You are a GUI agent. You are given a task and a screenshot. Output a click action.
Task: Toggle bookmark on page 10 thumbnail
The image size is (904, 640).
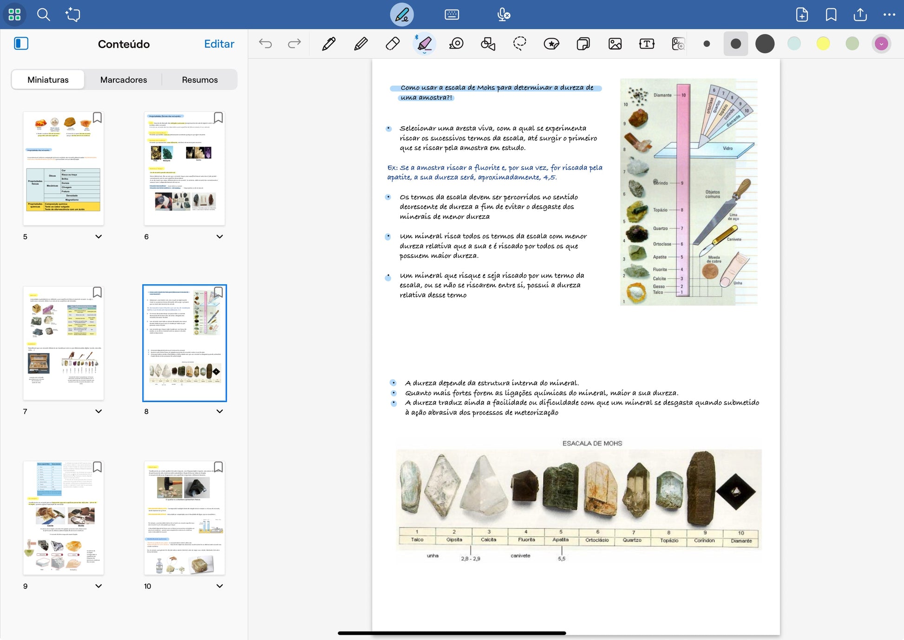(218, 467)
